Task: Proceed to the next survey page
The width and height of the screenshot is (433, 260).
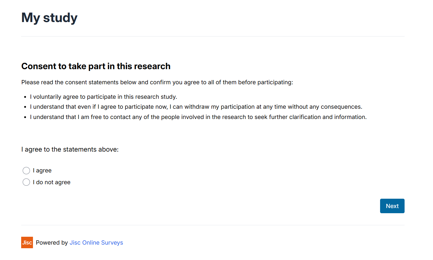Action: click(392, 206)
